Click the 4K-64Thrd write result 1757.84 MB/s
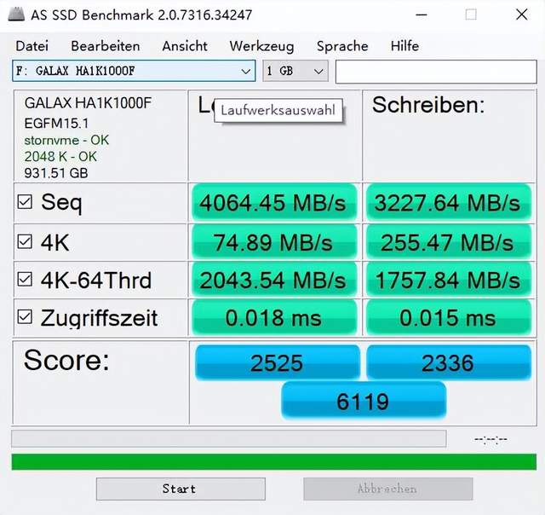This screenshot has height=515, width=545. (x=449, y=280)
